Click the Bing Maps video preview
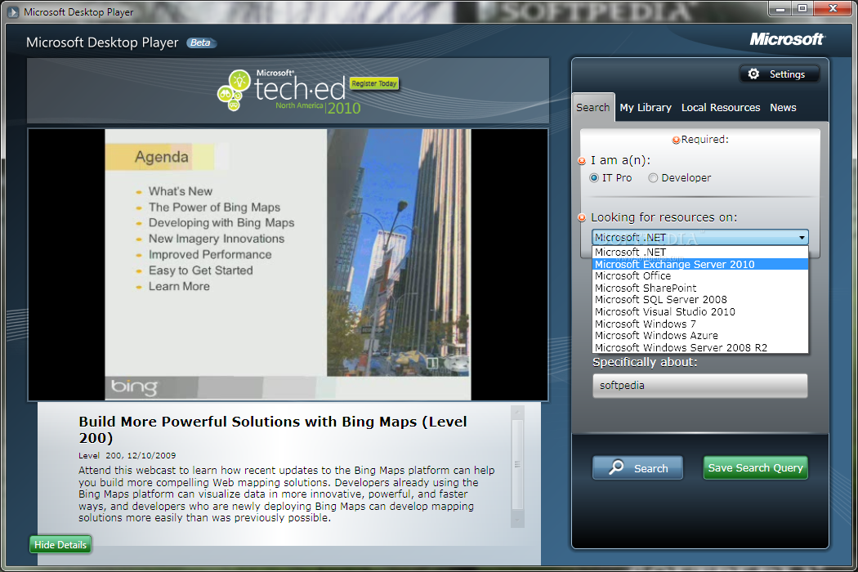This screenshot has width=858, height=572. tap(288, 265)
